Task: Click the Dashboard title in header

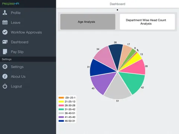Action: point(117,4)
